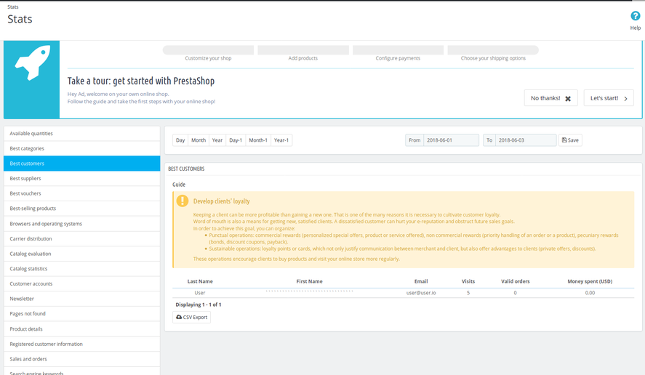The height and width of the screenshot is (375, 645).
Task: Open Best vouchers stats
Action: [82, 193]
